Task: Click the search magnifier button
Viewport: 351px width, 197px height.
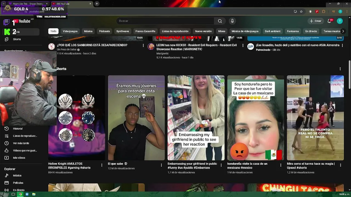Action: (x=220, y=21)
